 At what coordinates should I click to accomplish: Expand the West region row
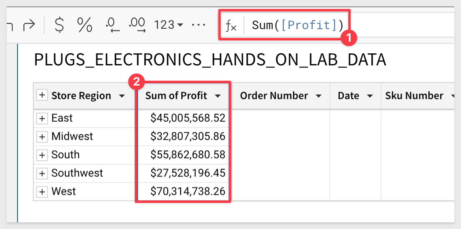(x=42, y=192)
